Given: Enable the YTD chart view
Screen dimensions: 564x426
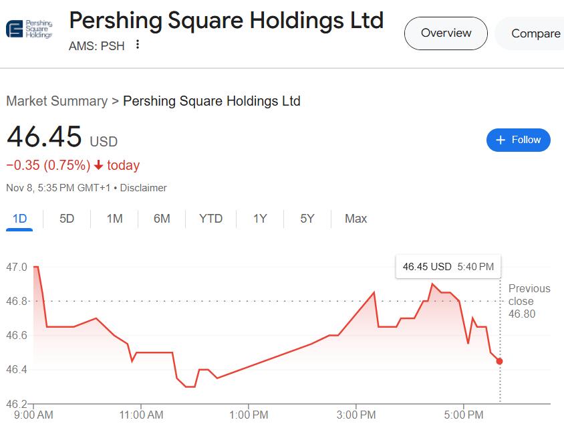Looking at the screenshot, I should 210,219.
